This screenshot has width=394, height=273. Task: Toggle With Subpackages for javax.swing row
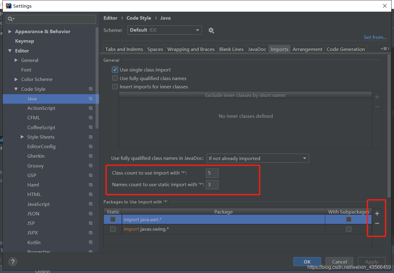pyautogui.click(x=349, y=229)
